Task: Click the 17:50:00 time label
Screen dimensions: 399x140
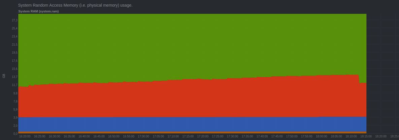Action: click(x=292, y=136)
